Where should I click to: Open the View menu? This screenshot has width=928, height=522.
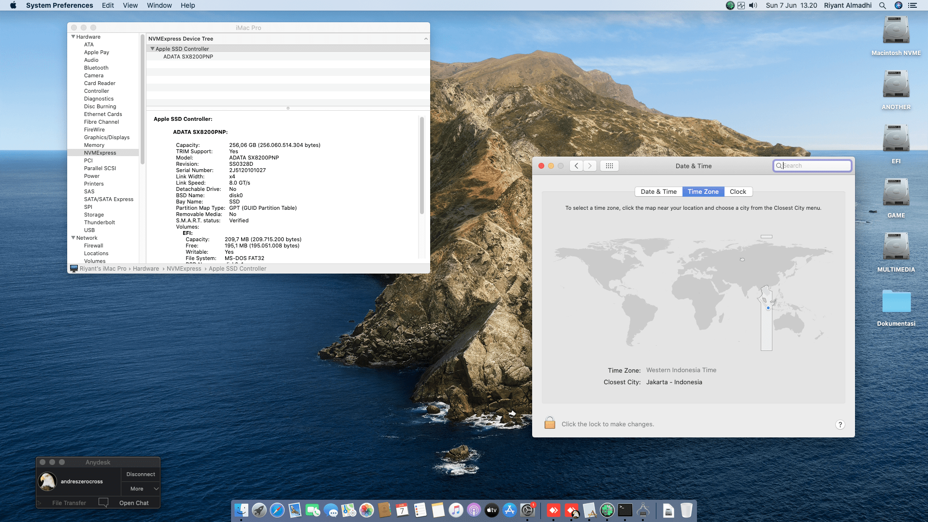click(x=130, y=5)
